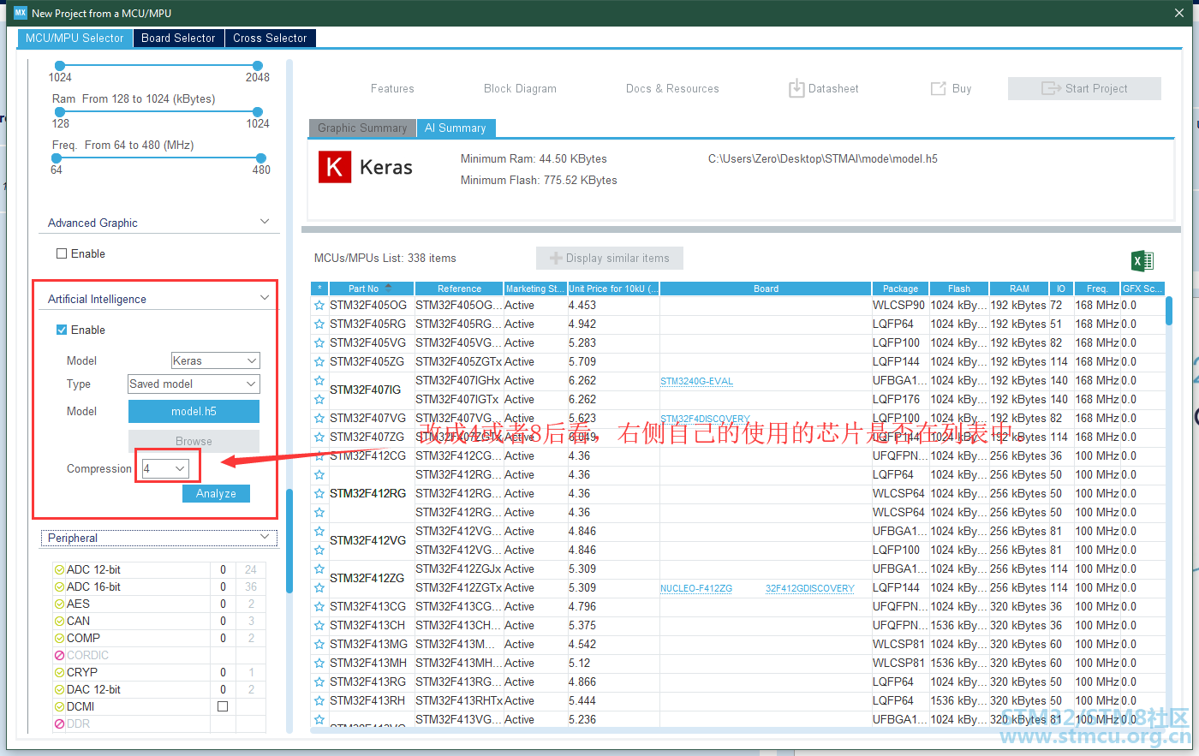Viewport: 1199px width, 756px height.
Task: Favorite the STM32F413CG row star
Action: coord(319,607)
